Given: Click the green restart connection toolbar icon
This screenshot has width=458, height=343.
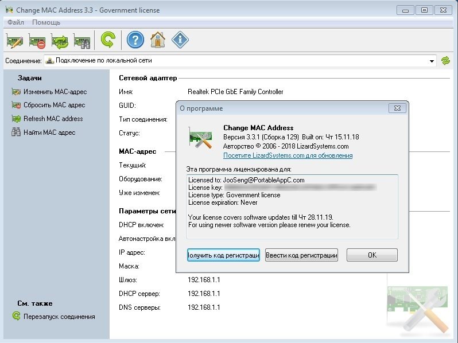Looking at the screenshot, I should (x=108, y=40).
